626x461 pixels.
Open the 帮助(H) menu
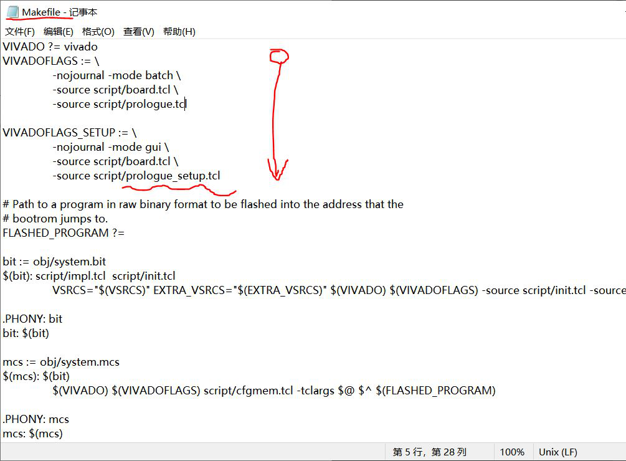pos(179,32)
